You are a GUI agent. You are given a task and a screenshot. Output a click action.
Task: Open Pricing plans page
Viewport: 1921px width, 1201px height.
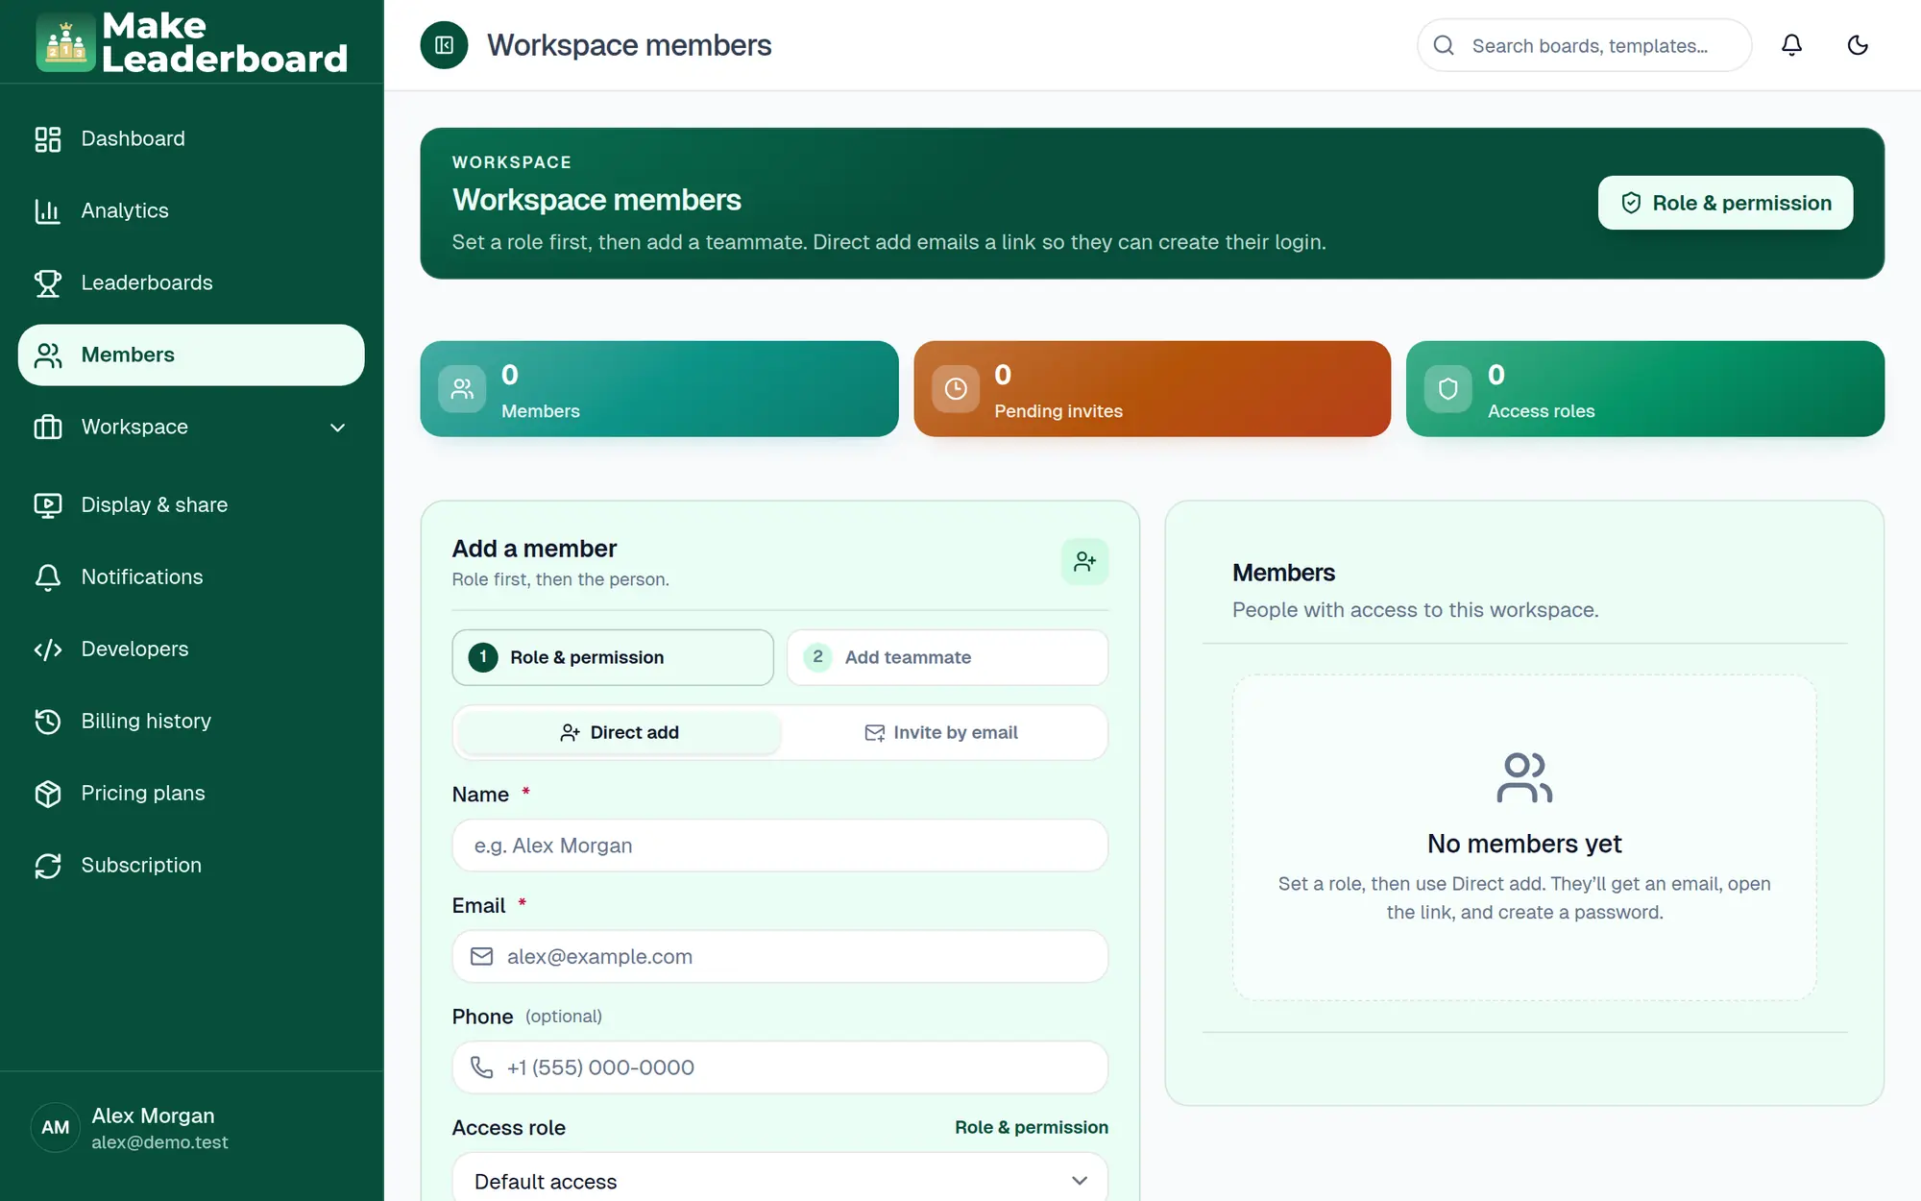click(191, 793)
